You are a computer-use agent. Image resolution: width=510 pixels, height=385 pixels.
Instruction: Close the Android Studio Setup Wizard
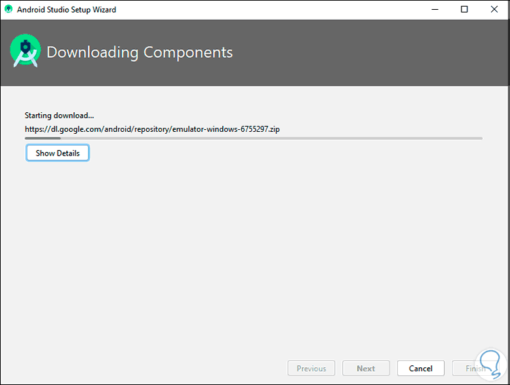click(494, 10)
